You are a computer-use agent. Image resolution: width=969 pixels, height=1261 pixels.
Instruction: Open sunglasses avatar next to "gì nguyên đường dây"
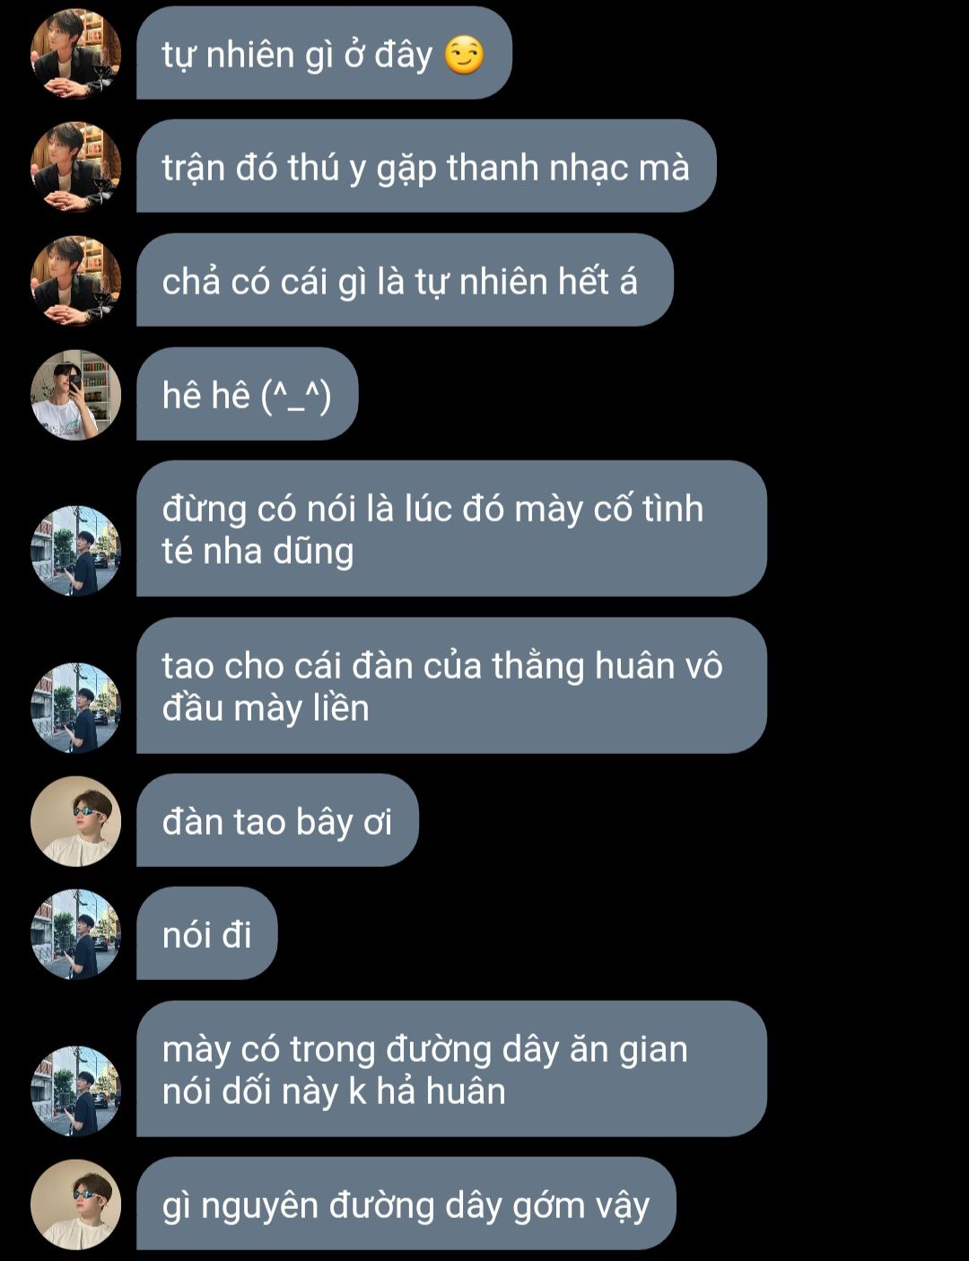click(76, 1204)
